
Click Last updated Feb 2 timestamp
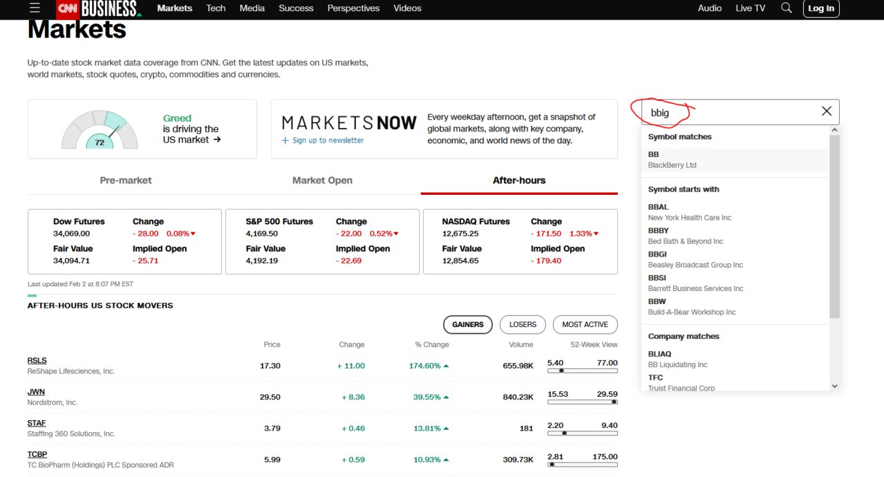(80, 284)
